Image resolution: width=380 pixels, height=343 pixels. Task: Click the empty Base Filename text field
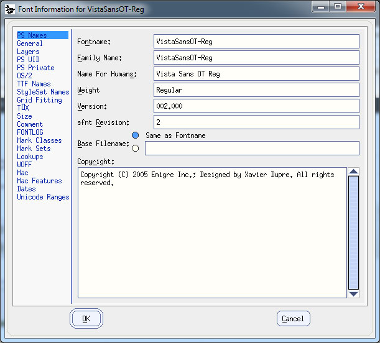pos(252,148)
